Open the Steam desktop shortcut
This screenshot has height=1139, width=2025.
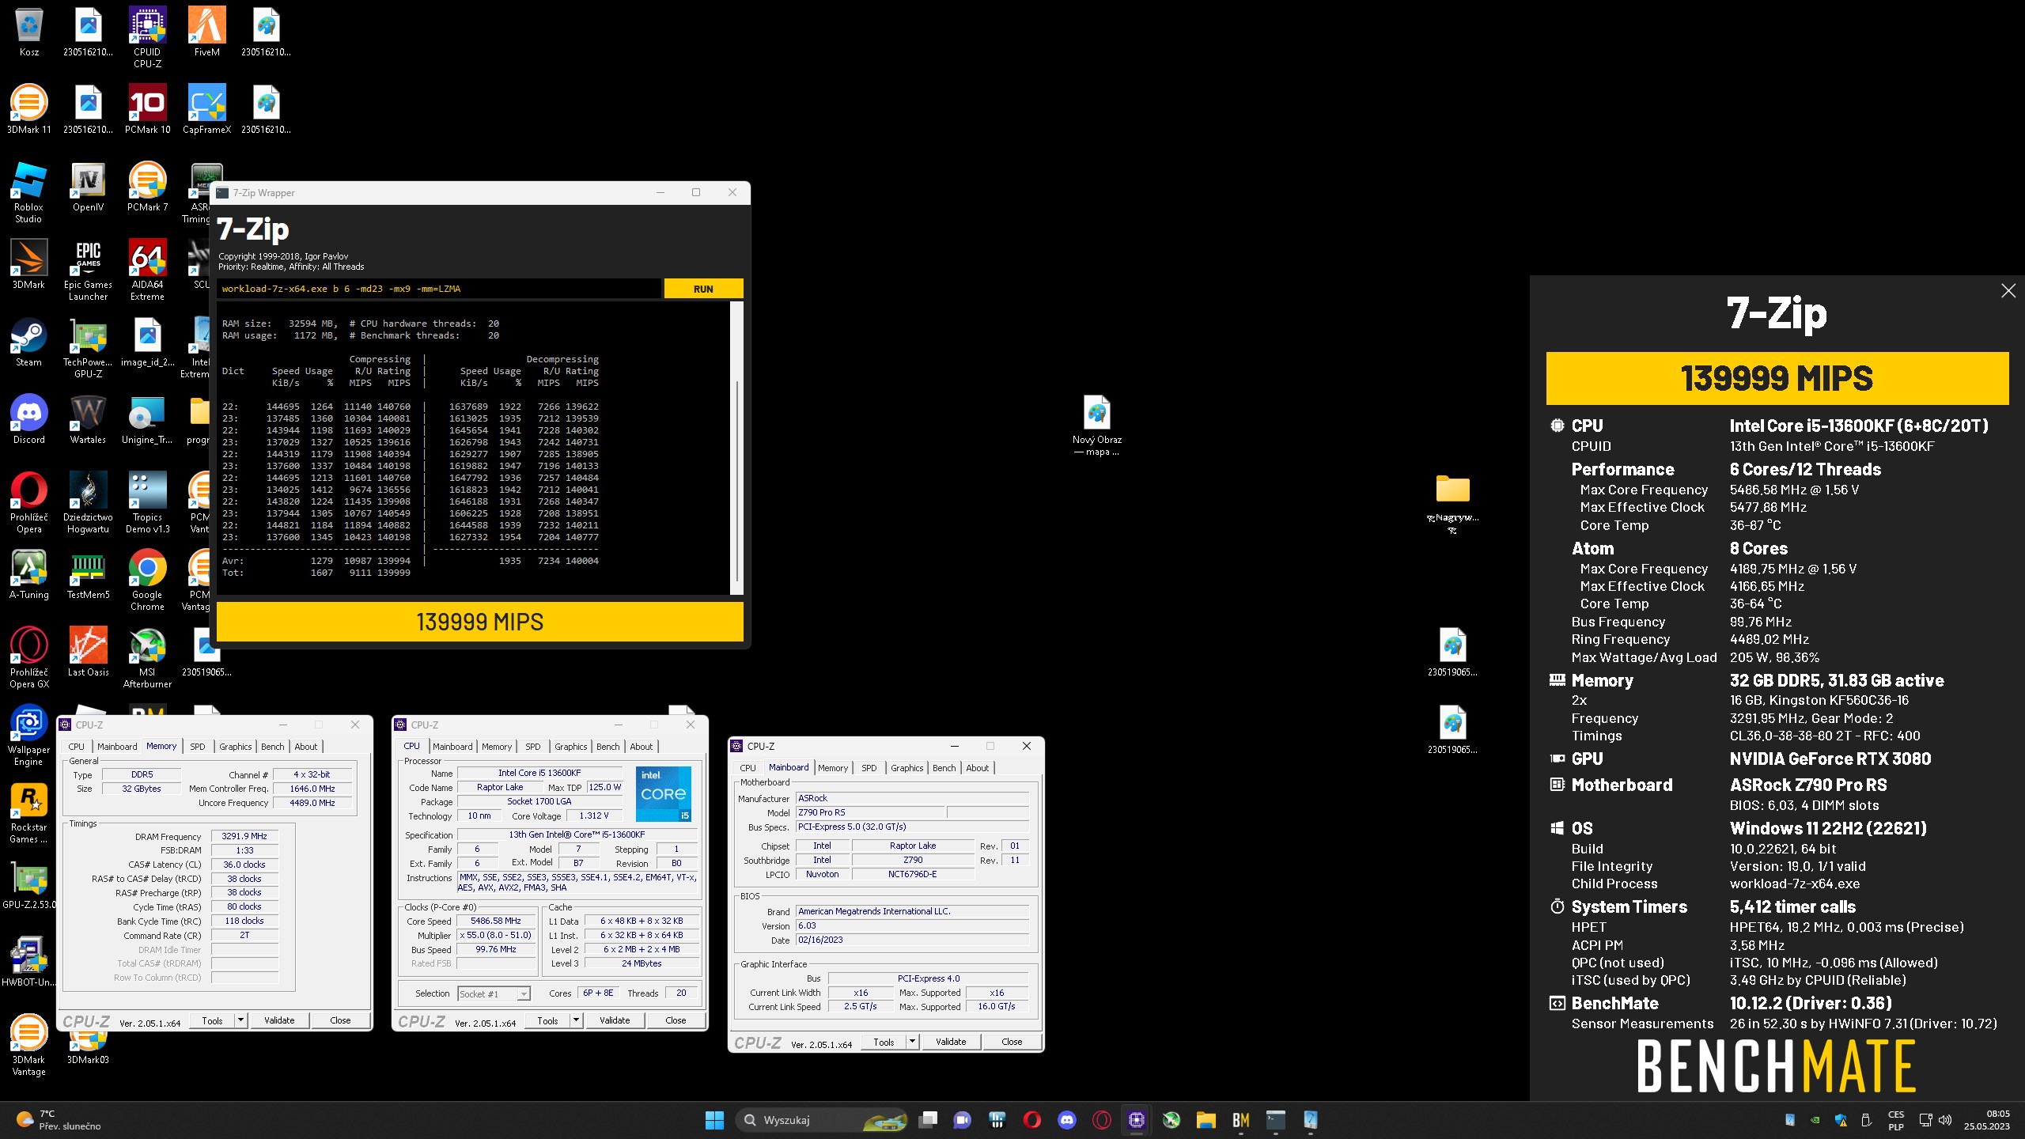tap(28, 342)
